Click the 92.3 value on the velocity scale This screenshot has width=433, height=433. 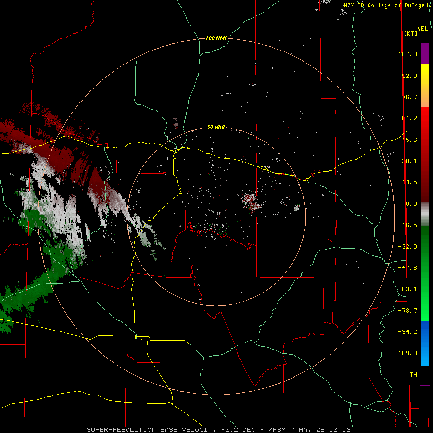point(409,76)
